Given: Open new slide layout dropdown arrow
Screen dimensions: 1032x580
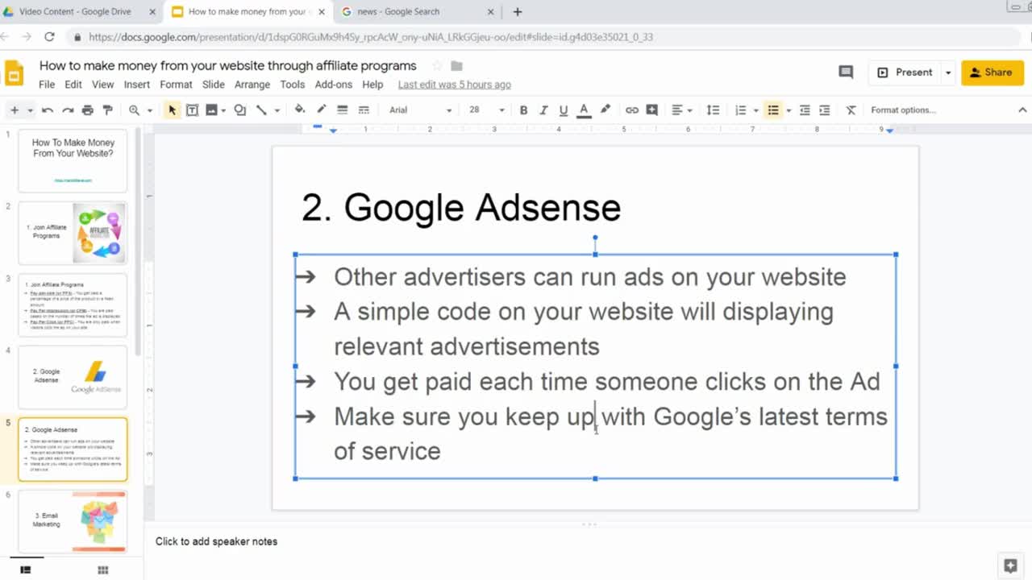Looking at the screenshot, I should [31, 110].
